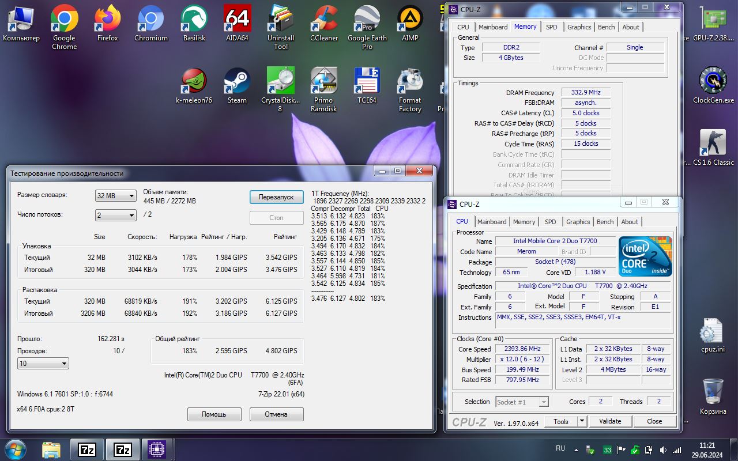Launch Steam from the desktop
The width and height of the screenshot is (738, 461).
click(x=237, y=86)
